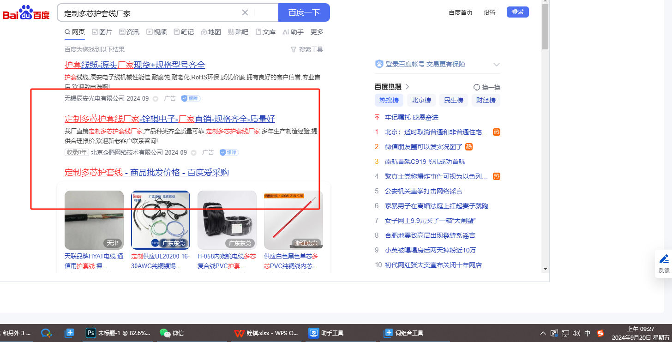Viewport: 672px width, 342px height.
Task: Open hot search 小英被曝塌房后两天掉粉近10万
Action: tap(430, 250)
